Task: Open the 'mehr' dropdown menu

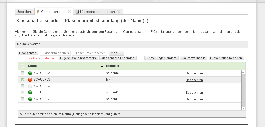Action: 116,53
